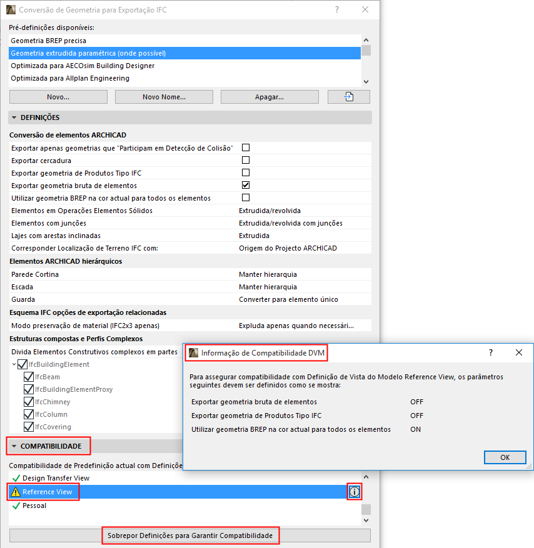
Task: Click Sobrepor Definições para Garantir Compatibilidade
Action: 190,536
